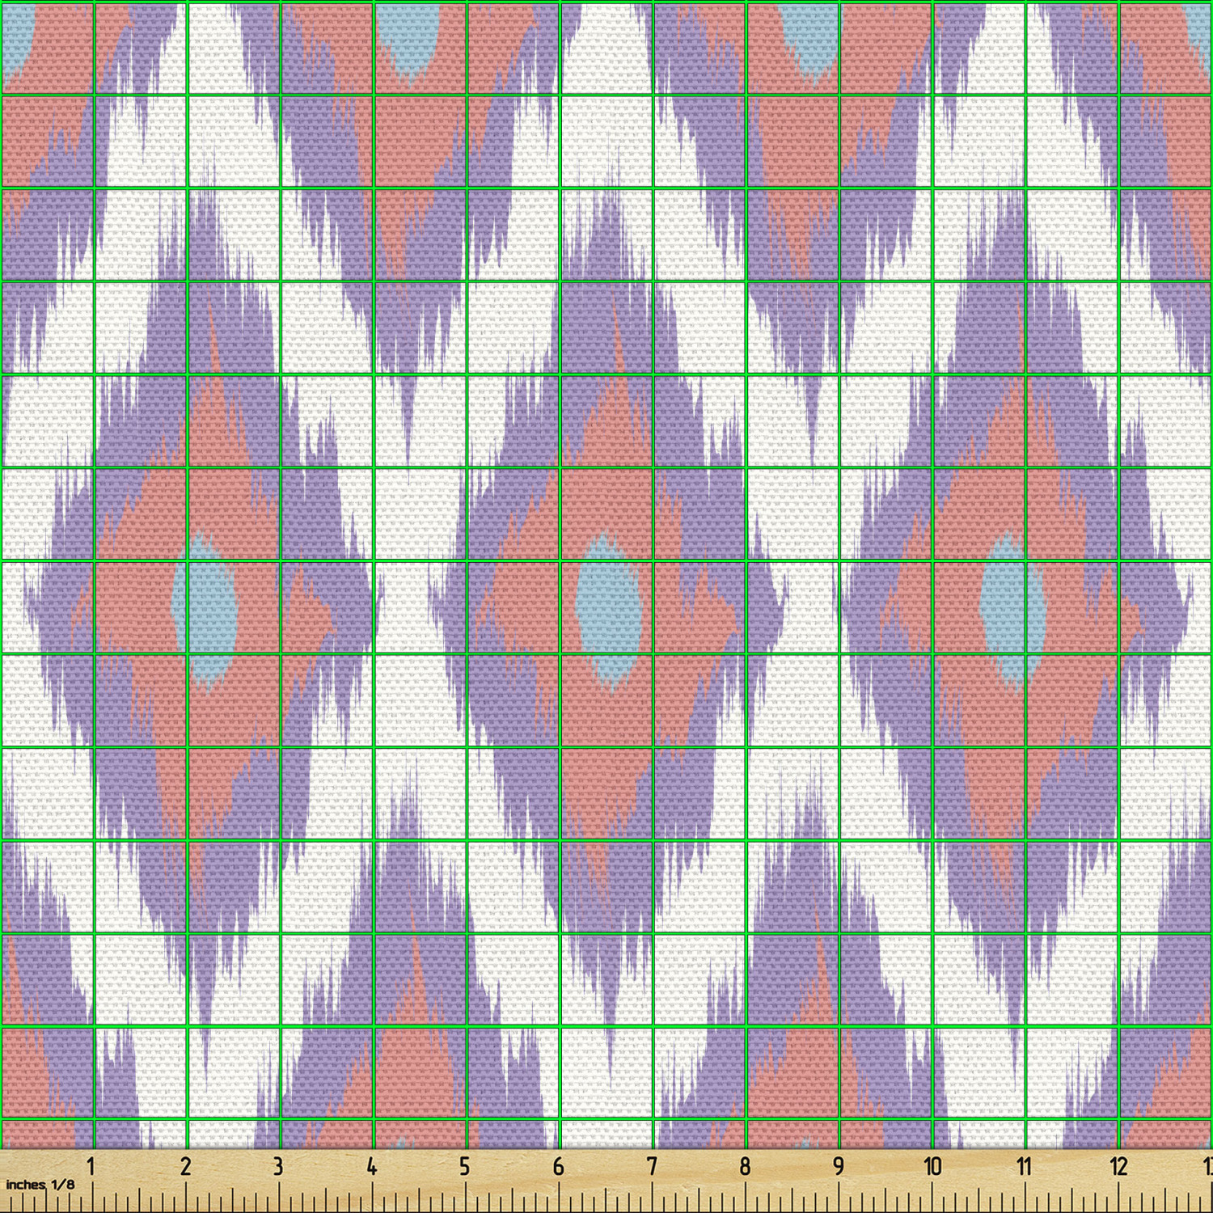Click the number 2 on the ruler
This screenshot has height=1213, width=1213.
point(185,1167)
